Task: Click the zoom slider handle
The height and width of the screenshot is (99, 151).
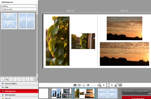Action: tap(88, 85)
